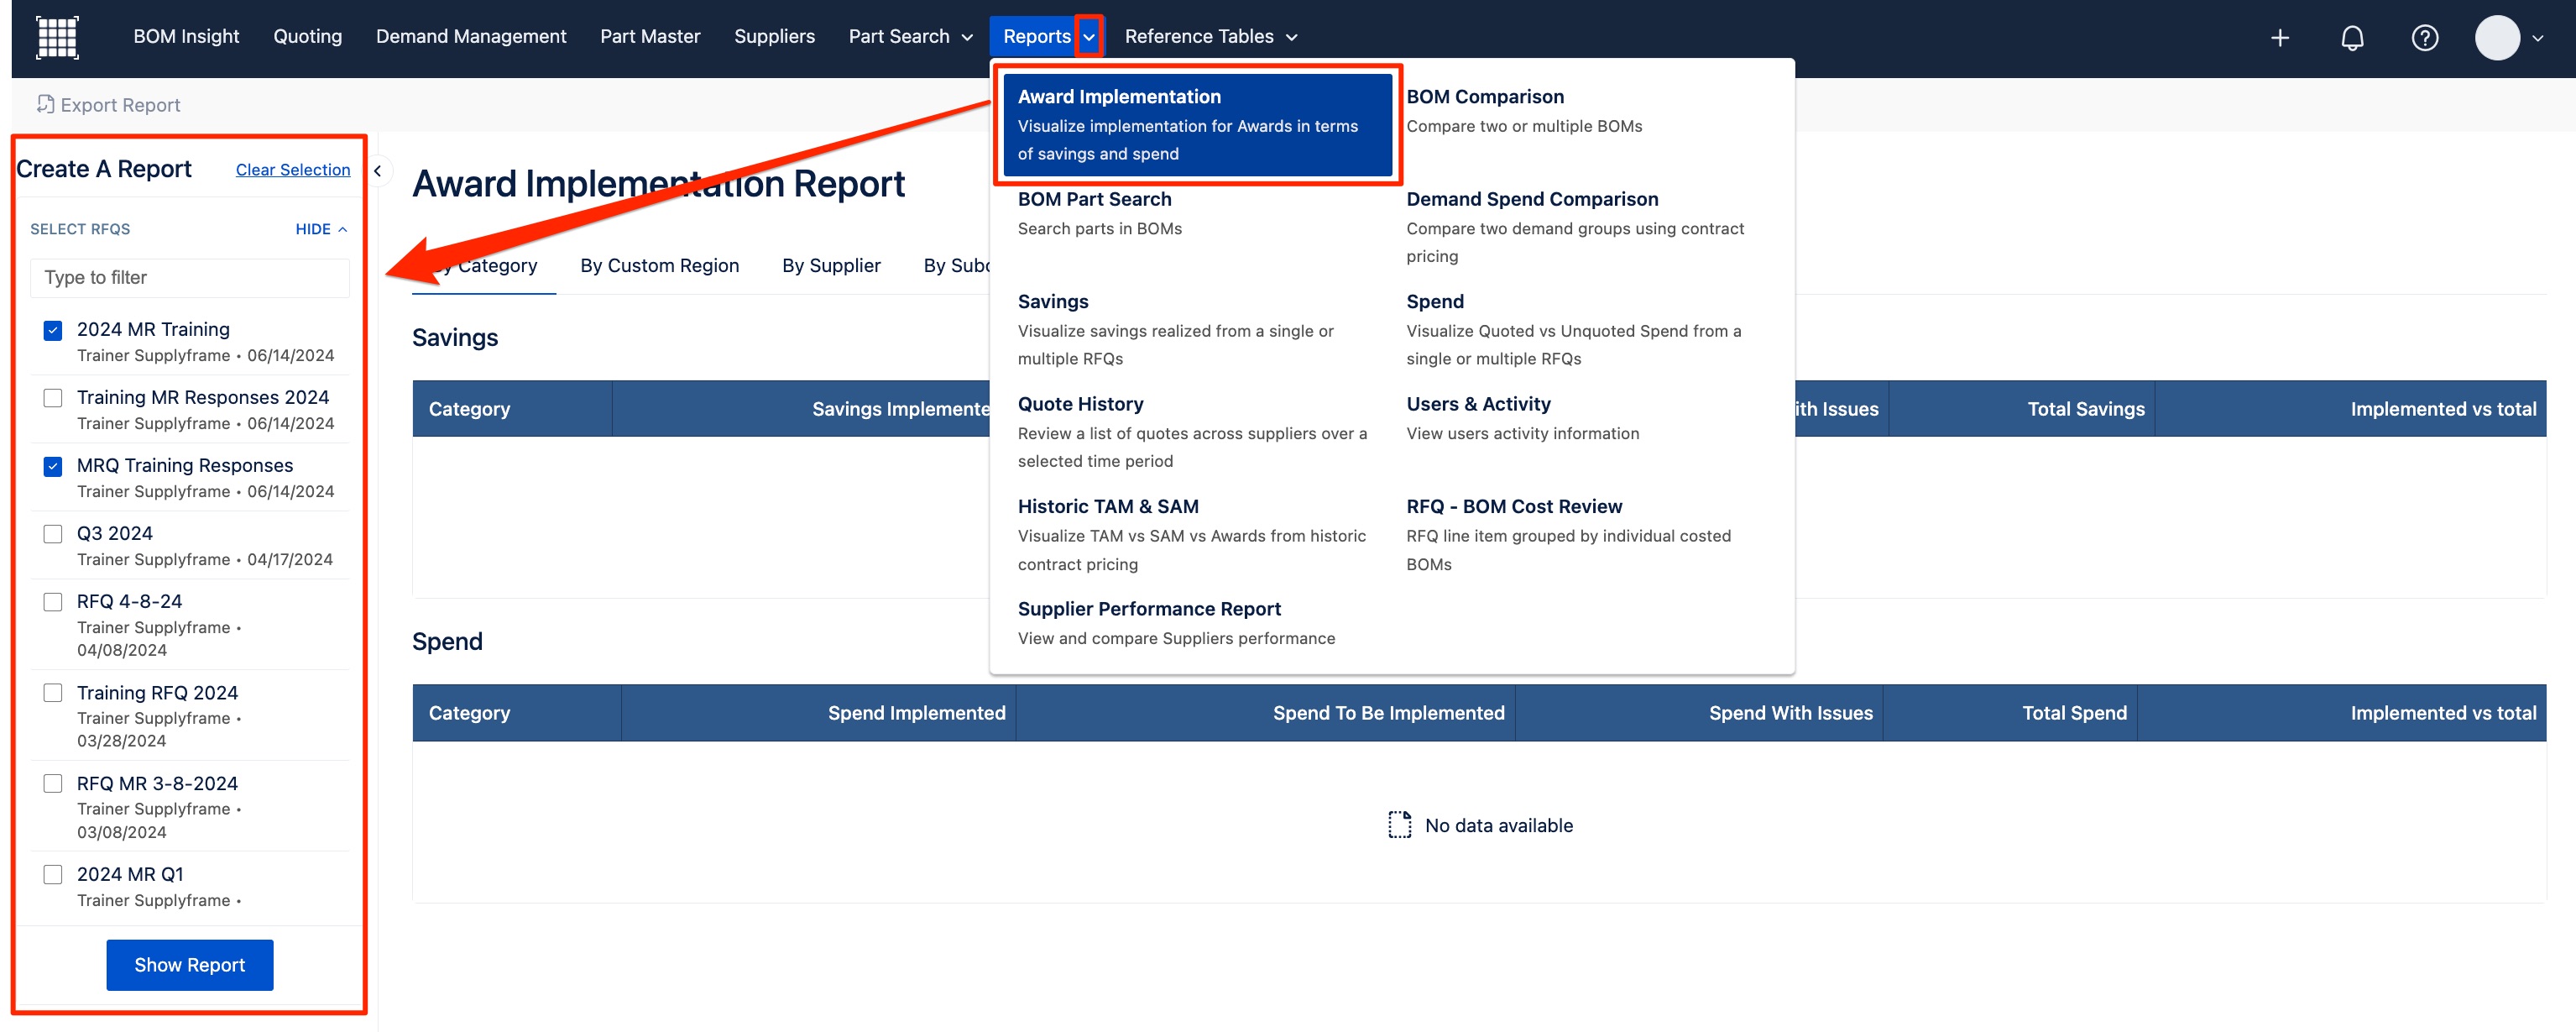This screenshot has height=1032, width=2576.
Task: Click the Export Report icon
Action: (x=45, y=104)
